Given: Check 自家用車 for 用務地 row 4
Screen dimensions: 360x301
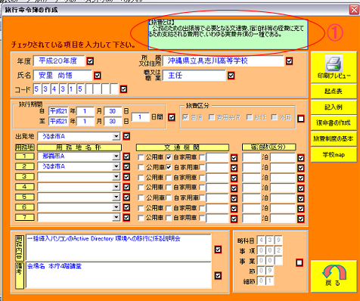Looking at the screenshot, I should pos(169,188).
